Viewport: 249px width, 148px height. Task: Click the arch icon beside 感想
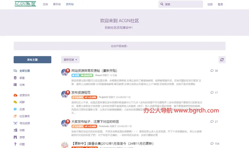15,137
